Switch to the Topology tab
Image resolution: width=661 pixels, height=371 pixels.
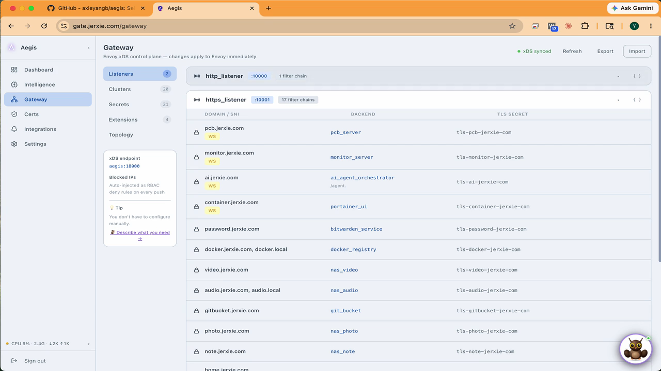(x=140, y=134)
